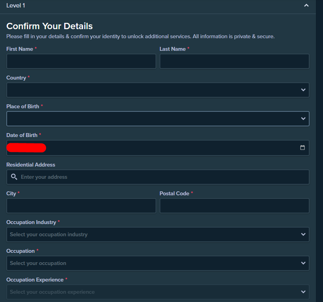This screenshot has height=302, width=323.
Task: Click the Occupation Experience chevron arrow
Action: click(x=303, y=292)
